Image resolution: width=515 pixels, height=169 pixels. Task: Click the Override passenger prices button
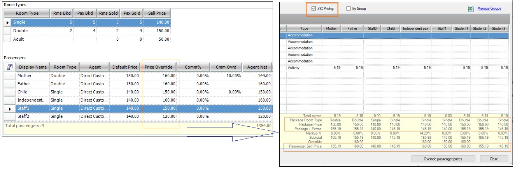tap(443, 159)
